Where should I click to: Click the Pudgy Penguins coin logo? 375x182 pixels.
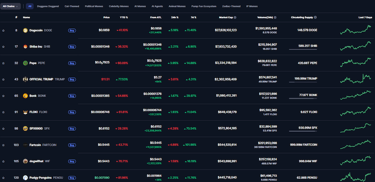point(25,178)
